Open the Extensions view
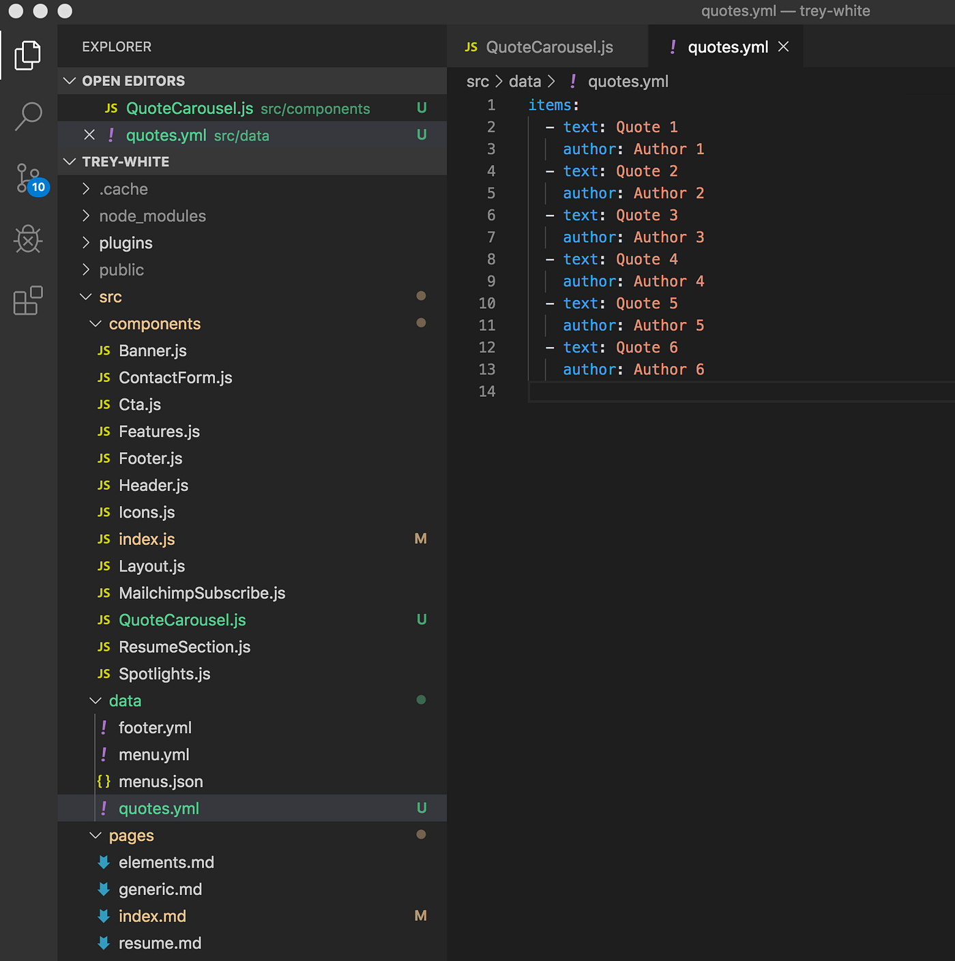 click(28, 300)
